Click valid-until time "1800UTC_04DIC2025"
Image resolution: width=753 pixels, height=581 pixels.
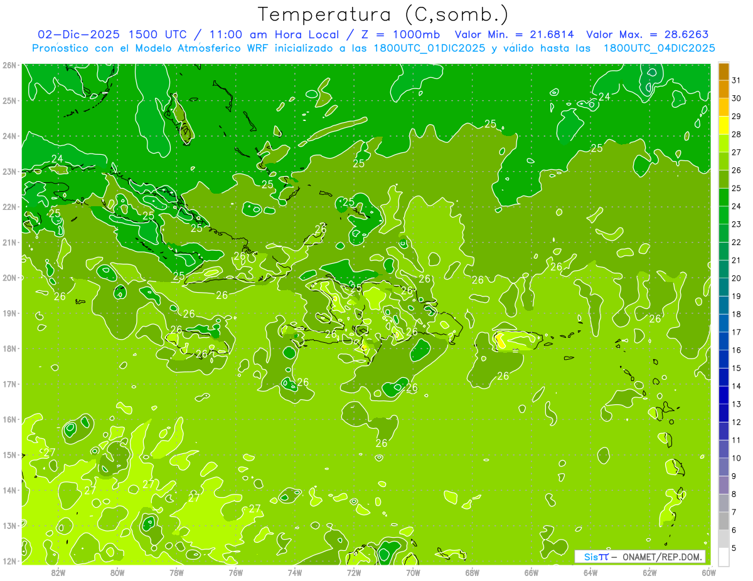pyautogui.click(x=659, y=48)
